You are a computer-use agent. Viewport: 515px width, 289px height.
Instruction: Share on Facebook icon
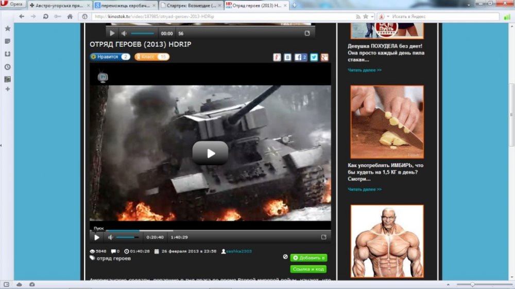[301, 58]
